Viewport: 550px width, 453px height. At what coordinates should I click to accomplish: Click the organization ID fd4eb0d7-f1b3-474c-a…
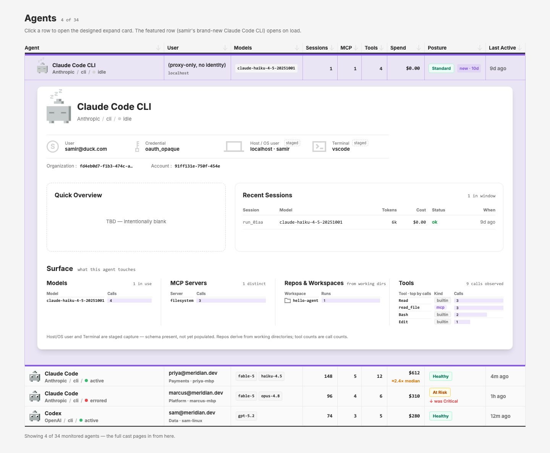tap(106, 166)
